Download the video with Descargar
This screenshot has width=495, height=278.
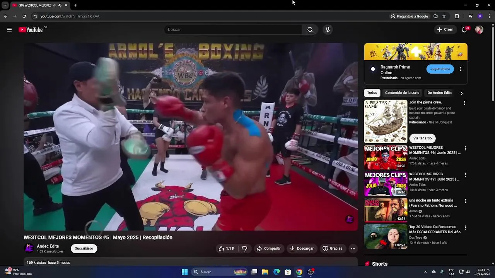pyautogui.click(x=302, y=249)
